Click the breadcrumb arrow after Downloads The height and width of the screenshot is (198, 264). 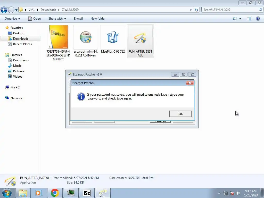[59, 10]
